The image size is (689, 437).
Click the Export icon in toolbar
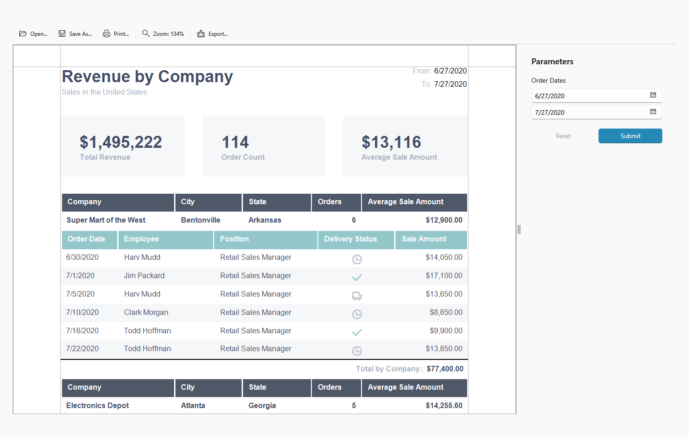pyautogui.click(x=201, y=34)
